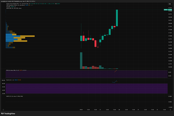The image size is (174, 116).
Task: Click the Stoch 80.00 axis label
Action: (x=4, y=83)
